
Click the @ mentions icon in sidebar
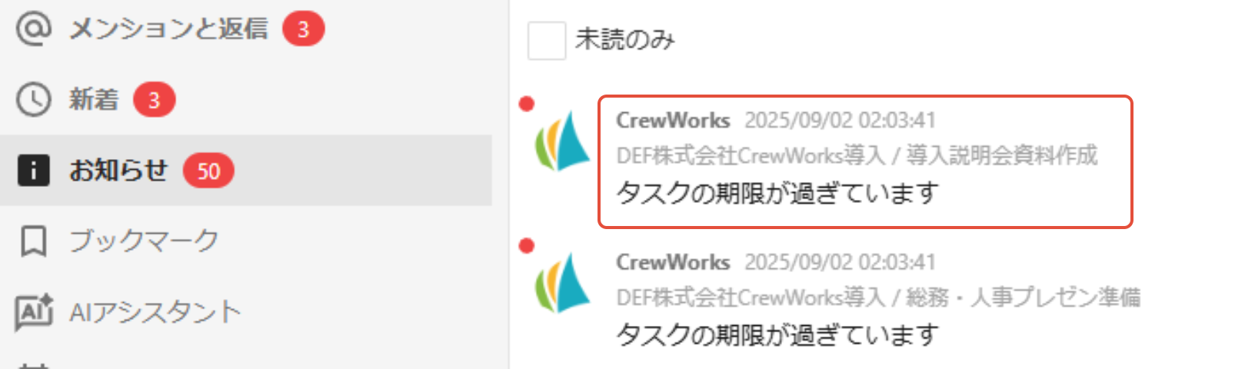(x=34, y=29)
